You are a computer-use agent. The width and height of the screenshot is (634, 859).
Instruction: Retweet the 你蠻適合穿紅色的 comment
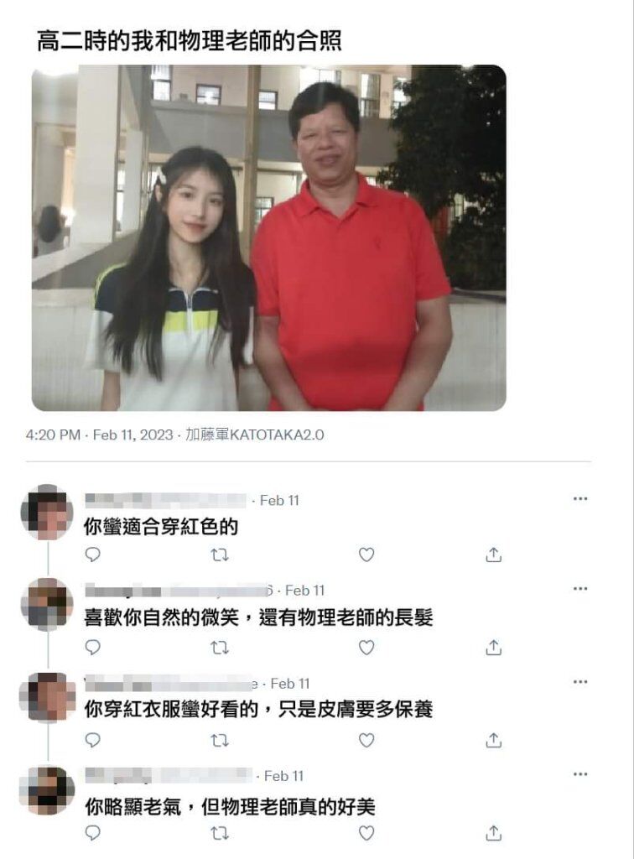click(x=220, y=555)
